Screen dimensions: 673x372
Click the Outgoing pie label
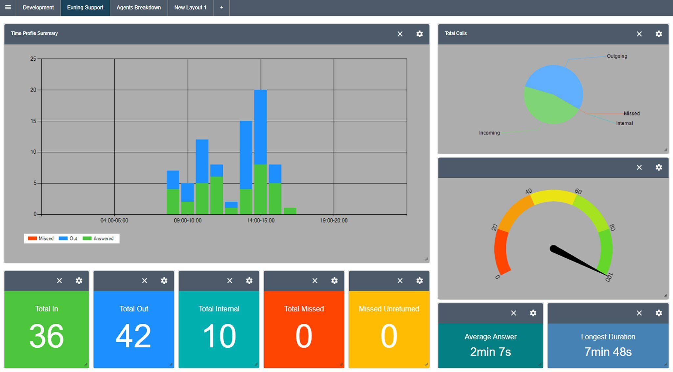coord(617,56)
